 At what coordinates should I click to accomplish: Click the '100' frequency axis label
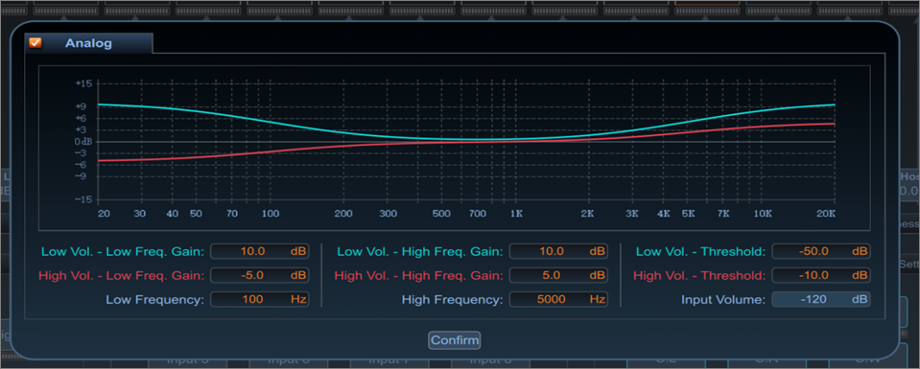(270, 214)
